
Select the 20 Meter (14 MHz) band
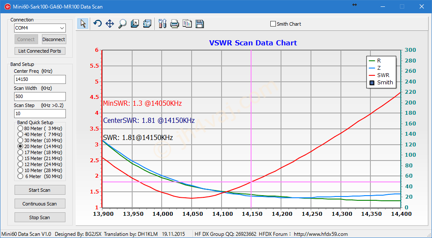39,146
